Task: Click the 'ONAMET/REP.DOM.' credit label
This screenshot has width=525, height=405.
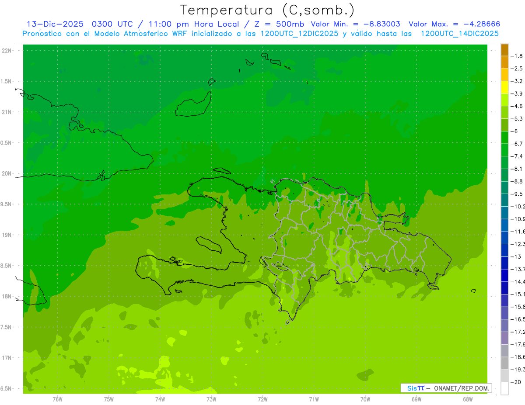Action: 462,388
